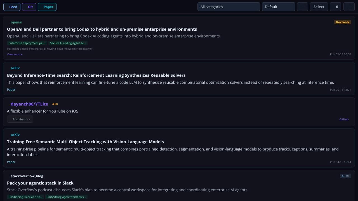Click the Secure AI coding-agent ac... tag
This screenshot has width=358, height=201.
click(x=68, y=43)
